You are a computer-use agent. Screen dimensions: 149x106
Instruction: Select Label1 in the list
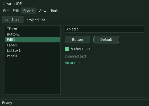pos(32,45)
